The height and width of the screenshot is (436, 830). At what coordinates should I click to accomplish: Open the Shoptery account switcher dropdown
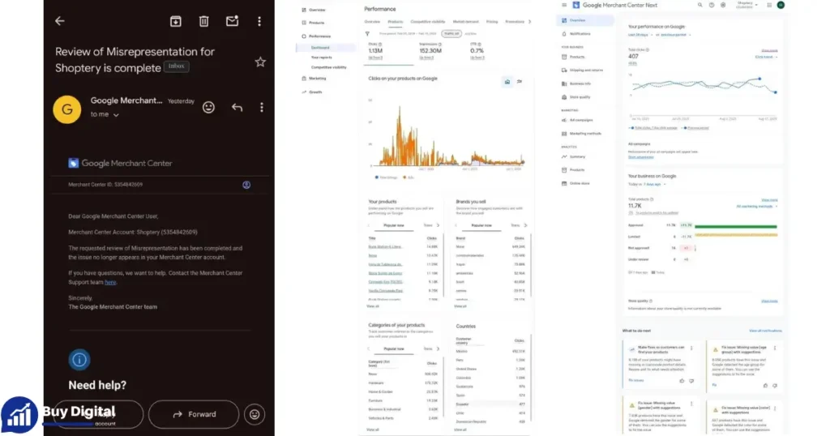tap(747, 5)
